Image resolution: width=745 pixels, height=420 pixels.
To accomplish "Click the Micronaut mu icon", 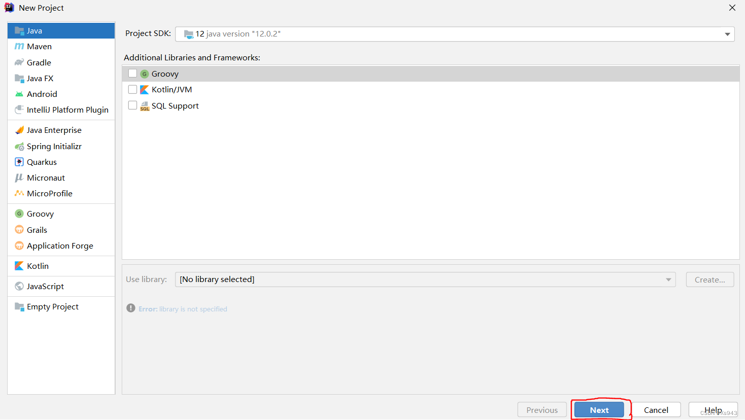I will 19,178.
